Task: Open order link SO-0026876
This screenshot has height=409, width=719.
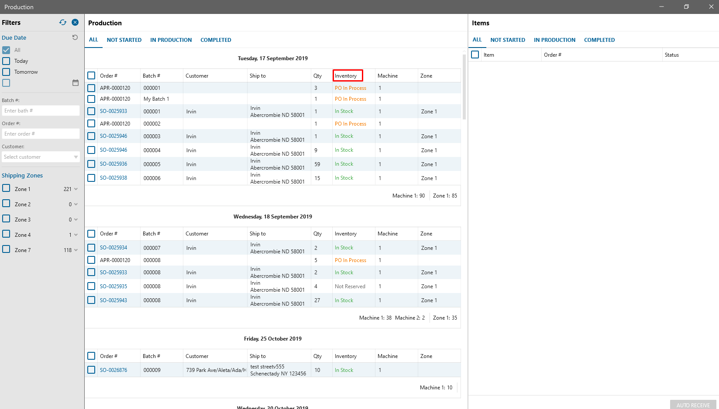Action: pyautogui.click(x=114, y=370)
